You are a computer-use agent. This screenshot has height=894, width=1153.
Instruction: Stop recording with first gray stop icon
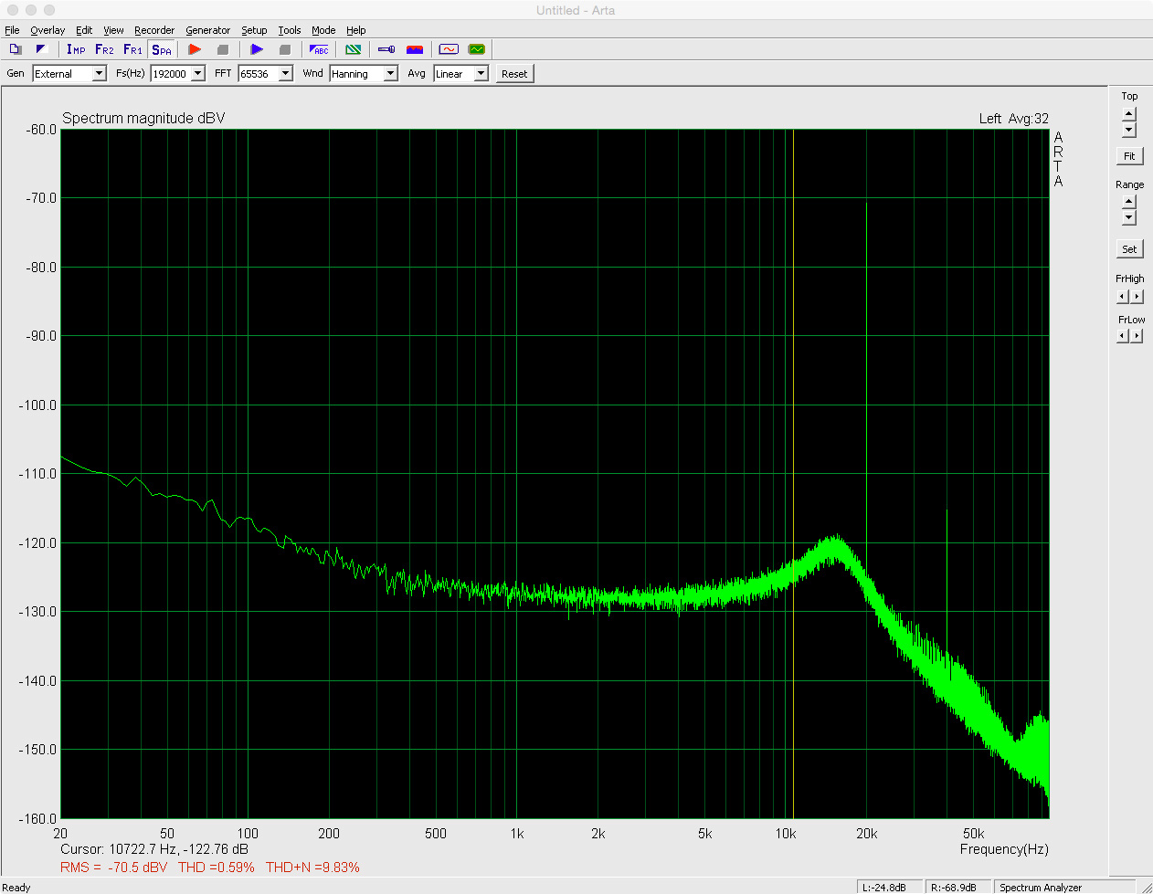tap(222, 49)
